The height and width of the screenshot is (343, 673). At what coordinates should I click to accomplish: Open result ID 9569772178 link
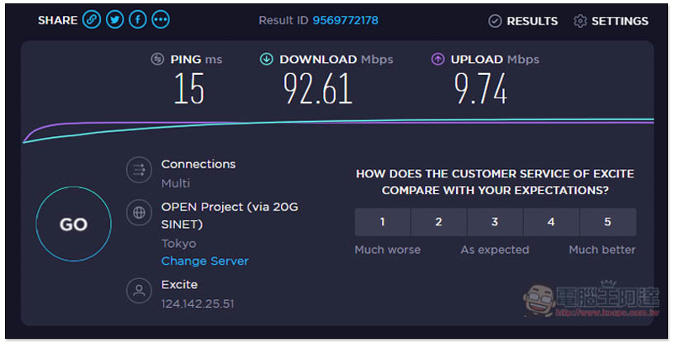click(x=357, y=20)
